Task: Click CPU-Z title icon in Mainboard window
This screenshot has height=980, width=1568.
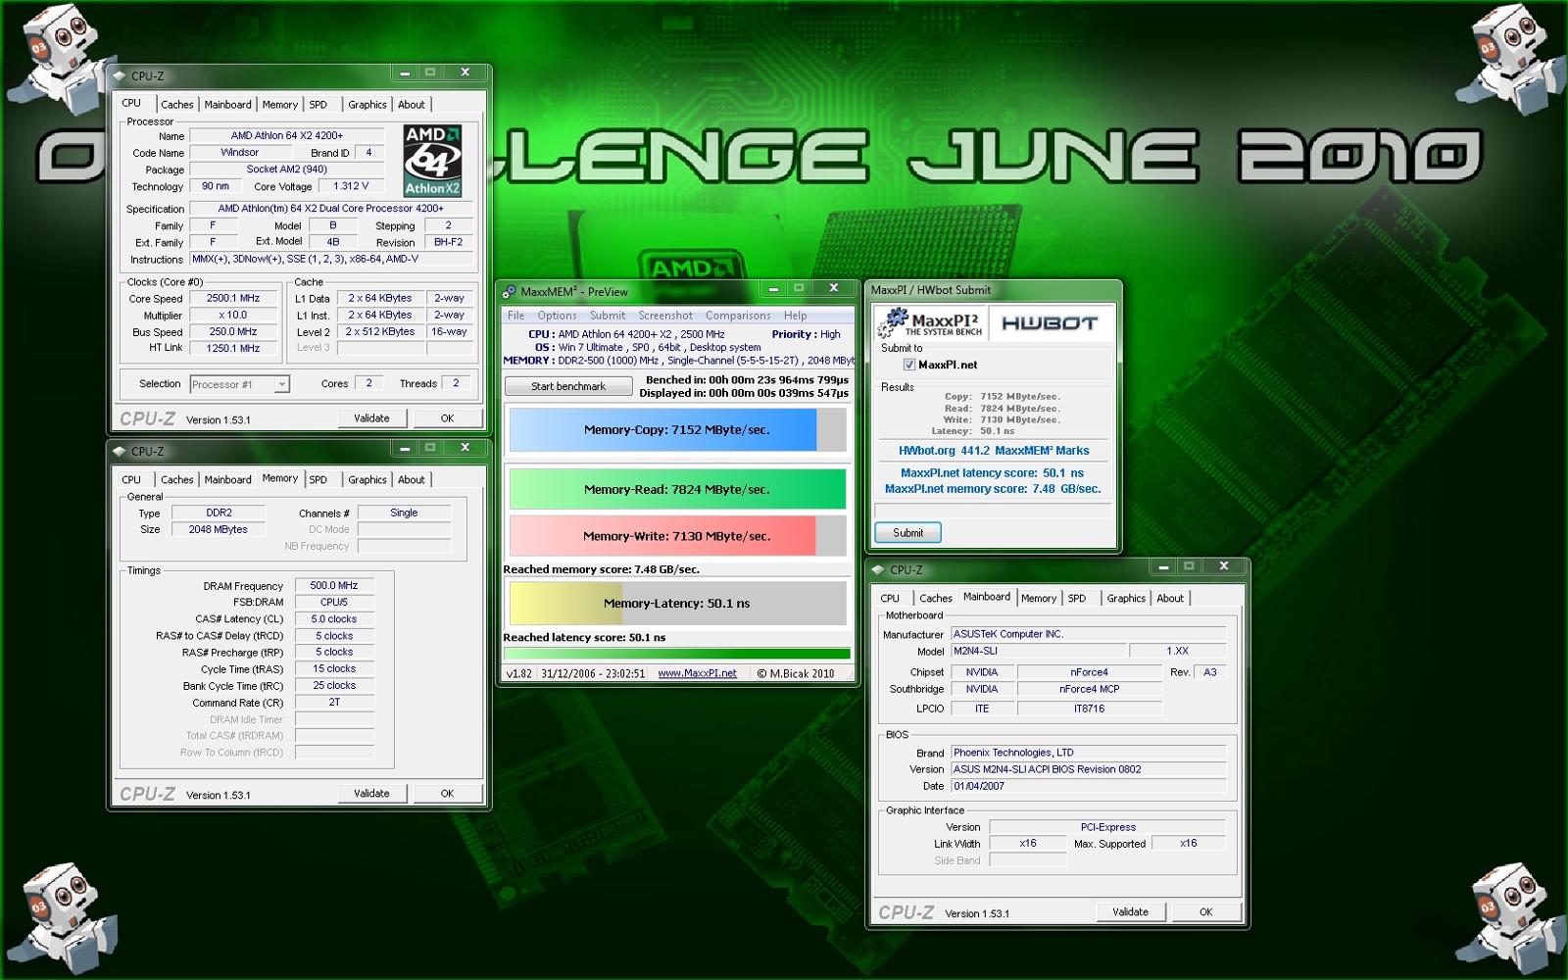Action: coord(878,569)
